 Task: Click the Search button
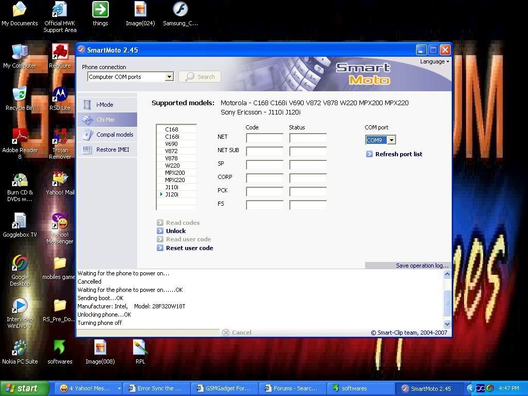pyautogui.click(x=200, y=77)
